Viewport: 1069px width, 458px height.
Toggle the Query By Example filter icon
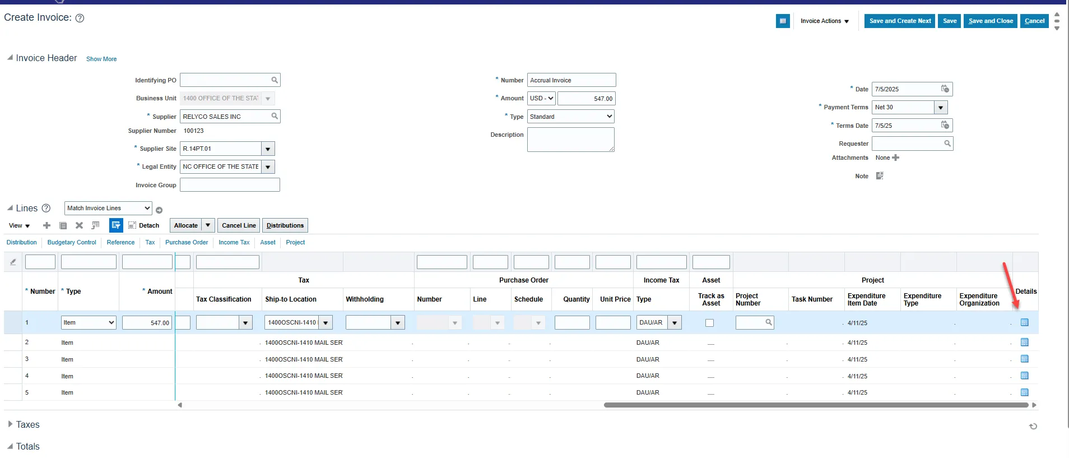(116, 225)
